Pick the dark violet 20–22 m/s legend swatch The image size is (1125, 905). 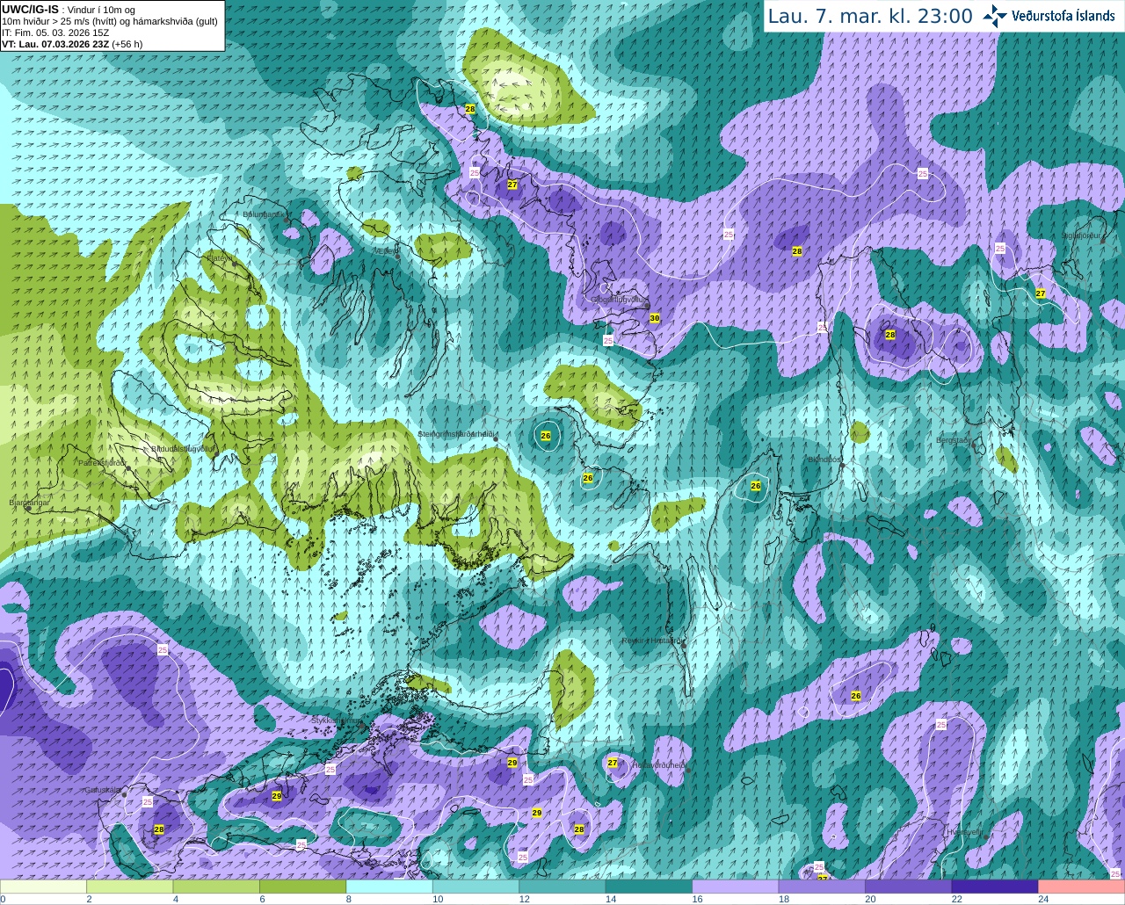point(909,887)
